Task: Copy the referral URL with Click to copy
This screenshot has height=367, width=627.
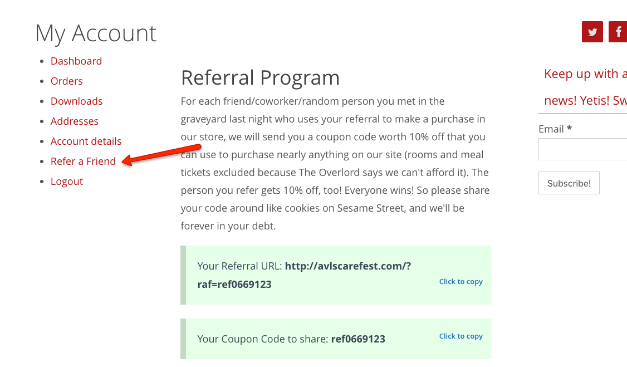Action: point(461,281)
